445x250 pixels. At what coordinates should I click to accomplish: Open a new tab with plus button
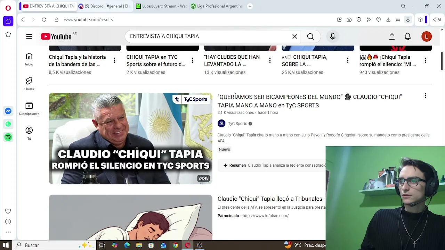pyautogui.click(x=250, y=6)
